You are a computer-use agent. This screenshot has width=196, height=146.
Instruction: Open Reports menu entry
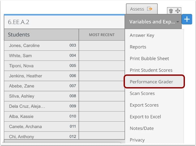point(138,47)
